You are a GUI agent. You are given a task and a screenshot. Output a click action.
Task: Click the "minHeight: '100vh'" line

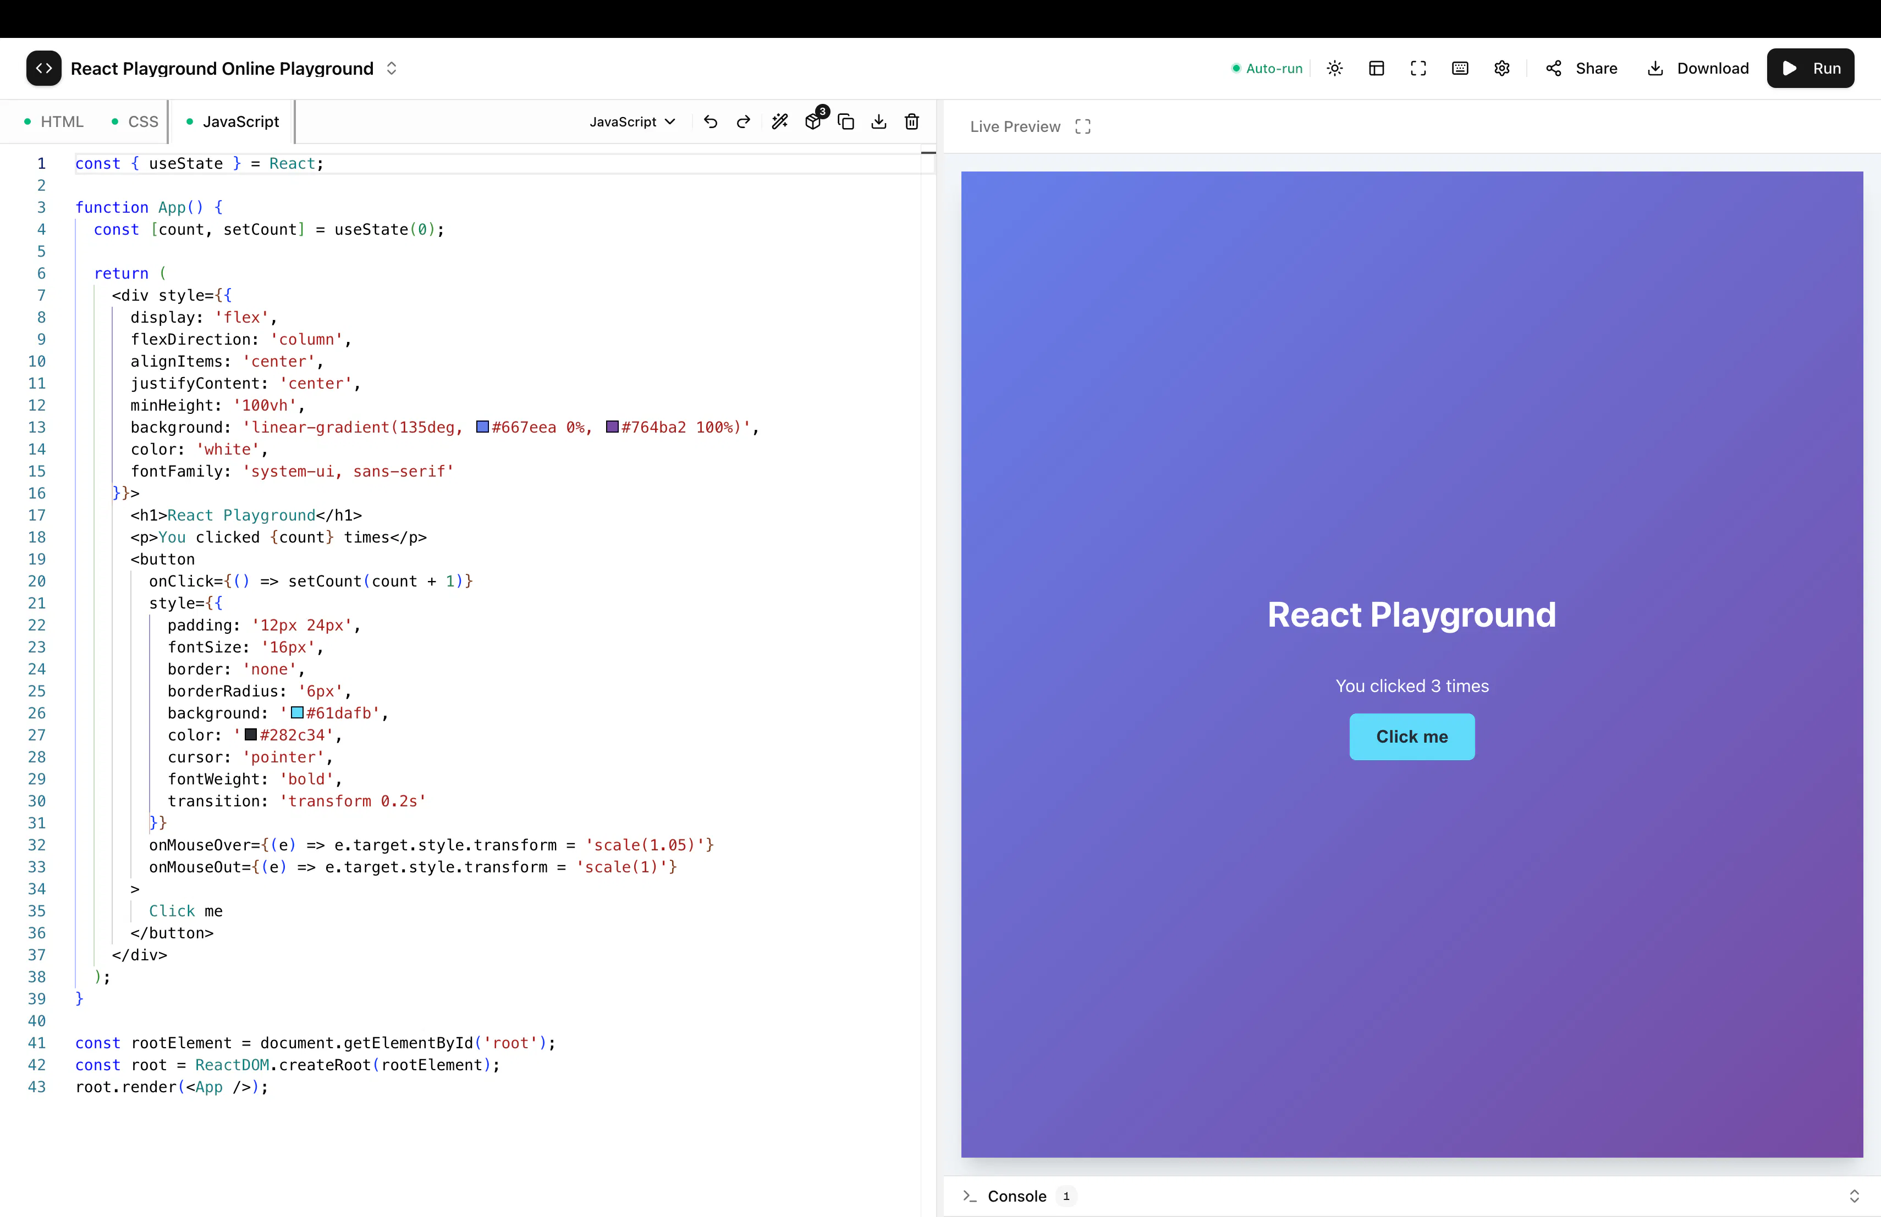pyautogui.click(x=217, y=405)
